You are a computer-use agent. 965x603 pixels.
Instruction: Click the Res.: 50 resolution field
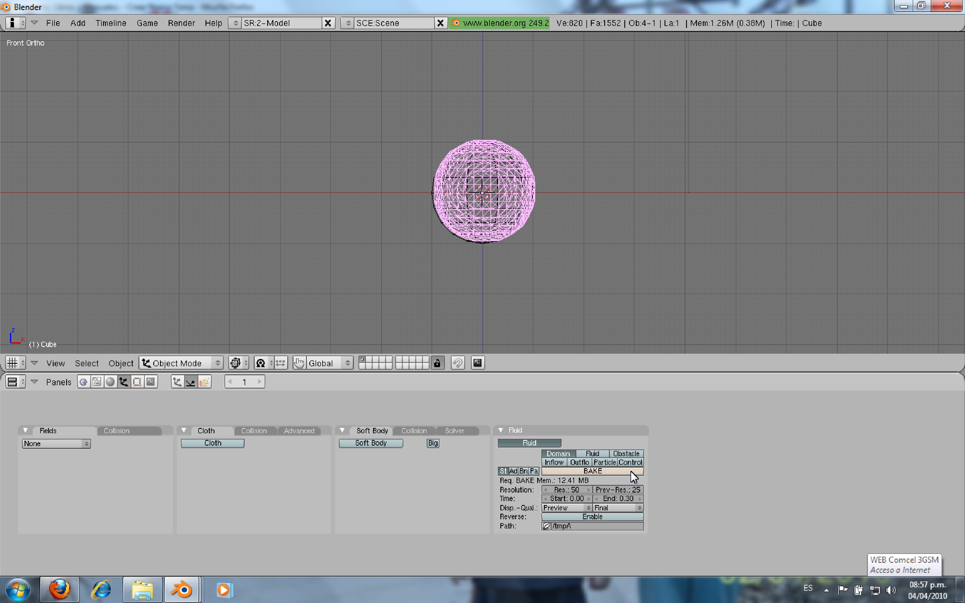tap(566, 489)
